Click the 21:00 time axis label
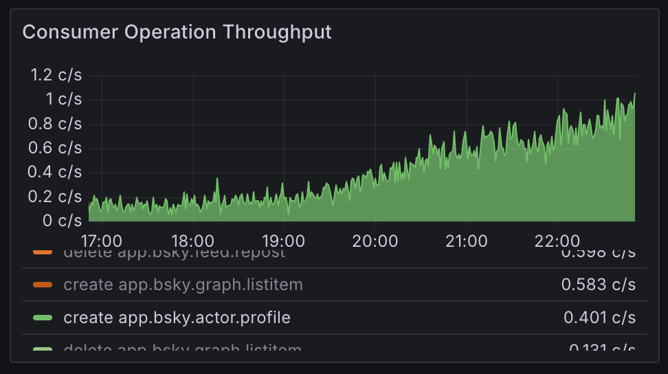Screen dimensions: 668x374 click(466, 241)
